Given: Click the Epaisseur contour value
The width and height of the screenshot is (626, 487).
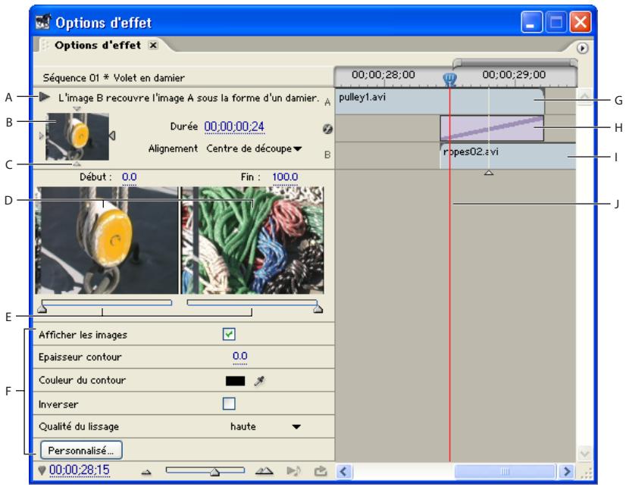Looking at the screenshot, I should 239,357.
